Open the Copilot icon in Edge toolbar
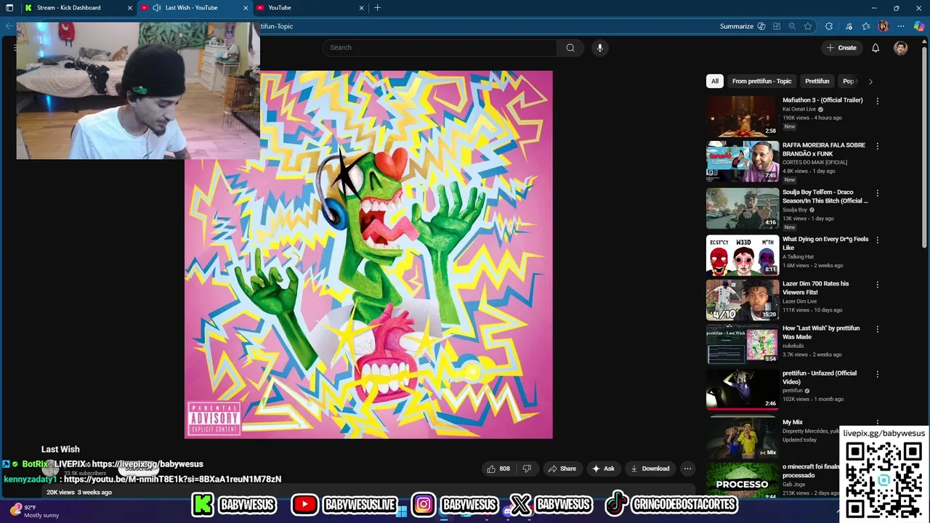Viewport: 930px width, 523px height. [918, 26]
